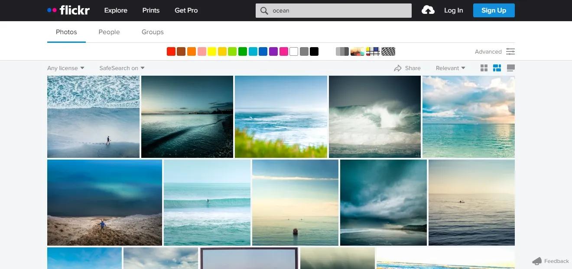Image resolution: width=572 pixels, height=269 pixels.
Task: Click the Share text label
Action: (413, 68)
